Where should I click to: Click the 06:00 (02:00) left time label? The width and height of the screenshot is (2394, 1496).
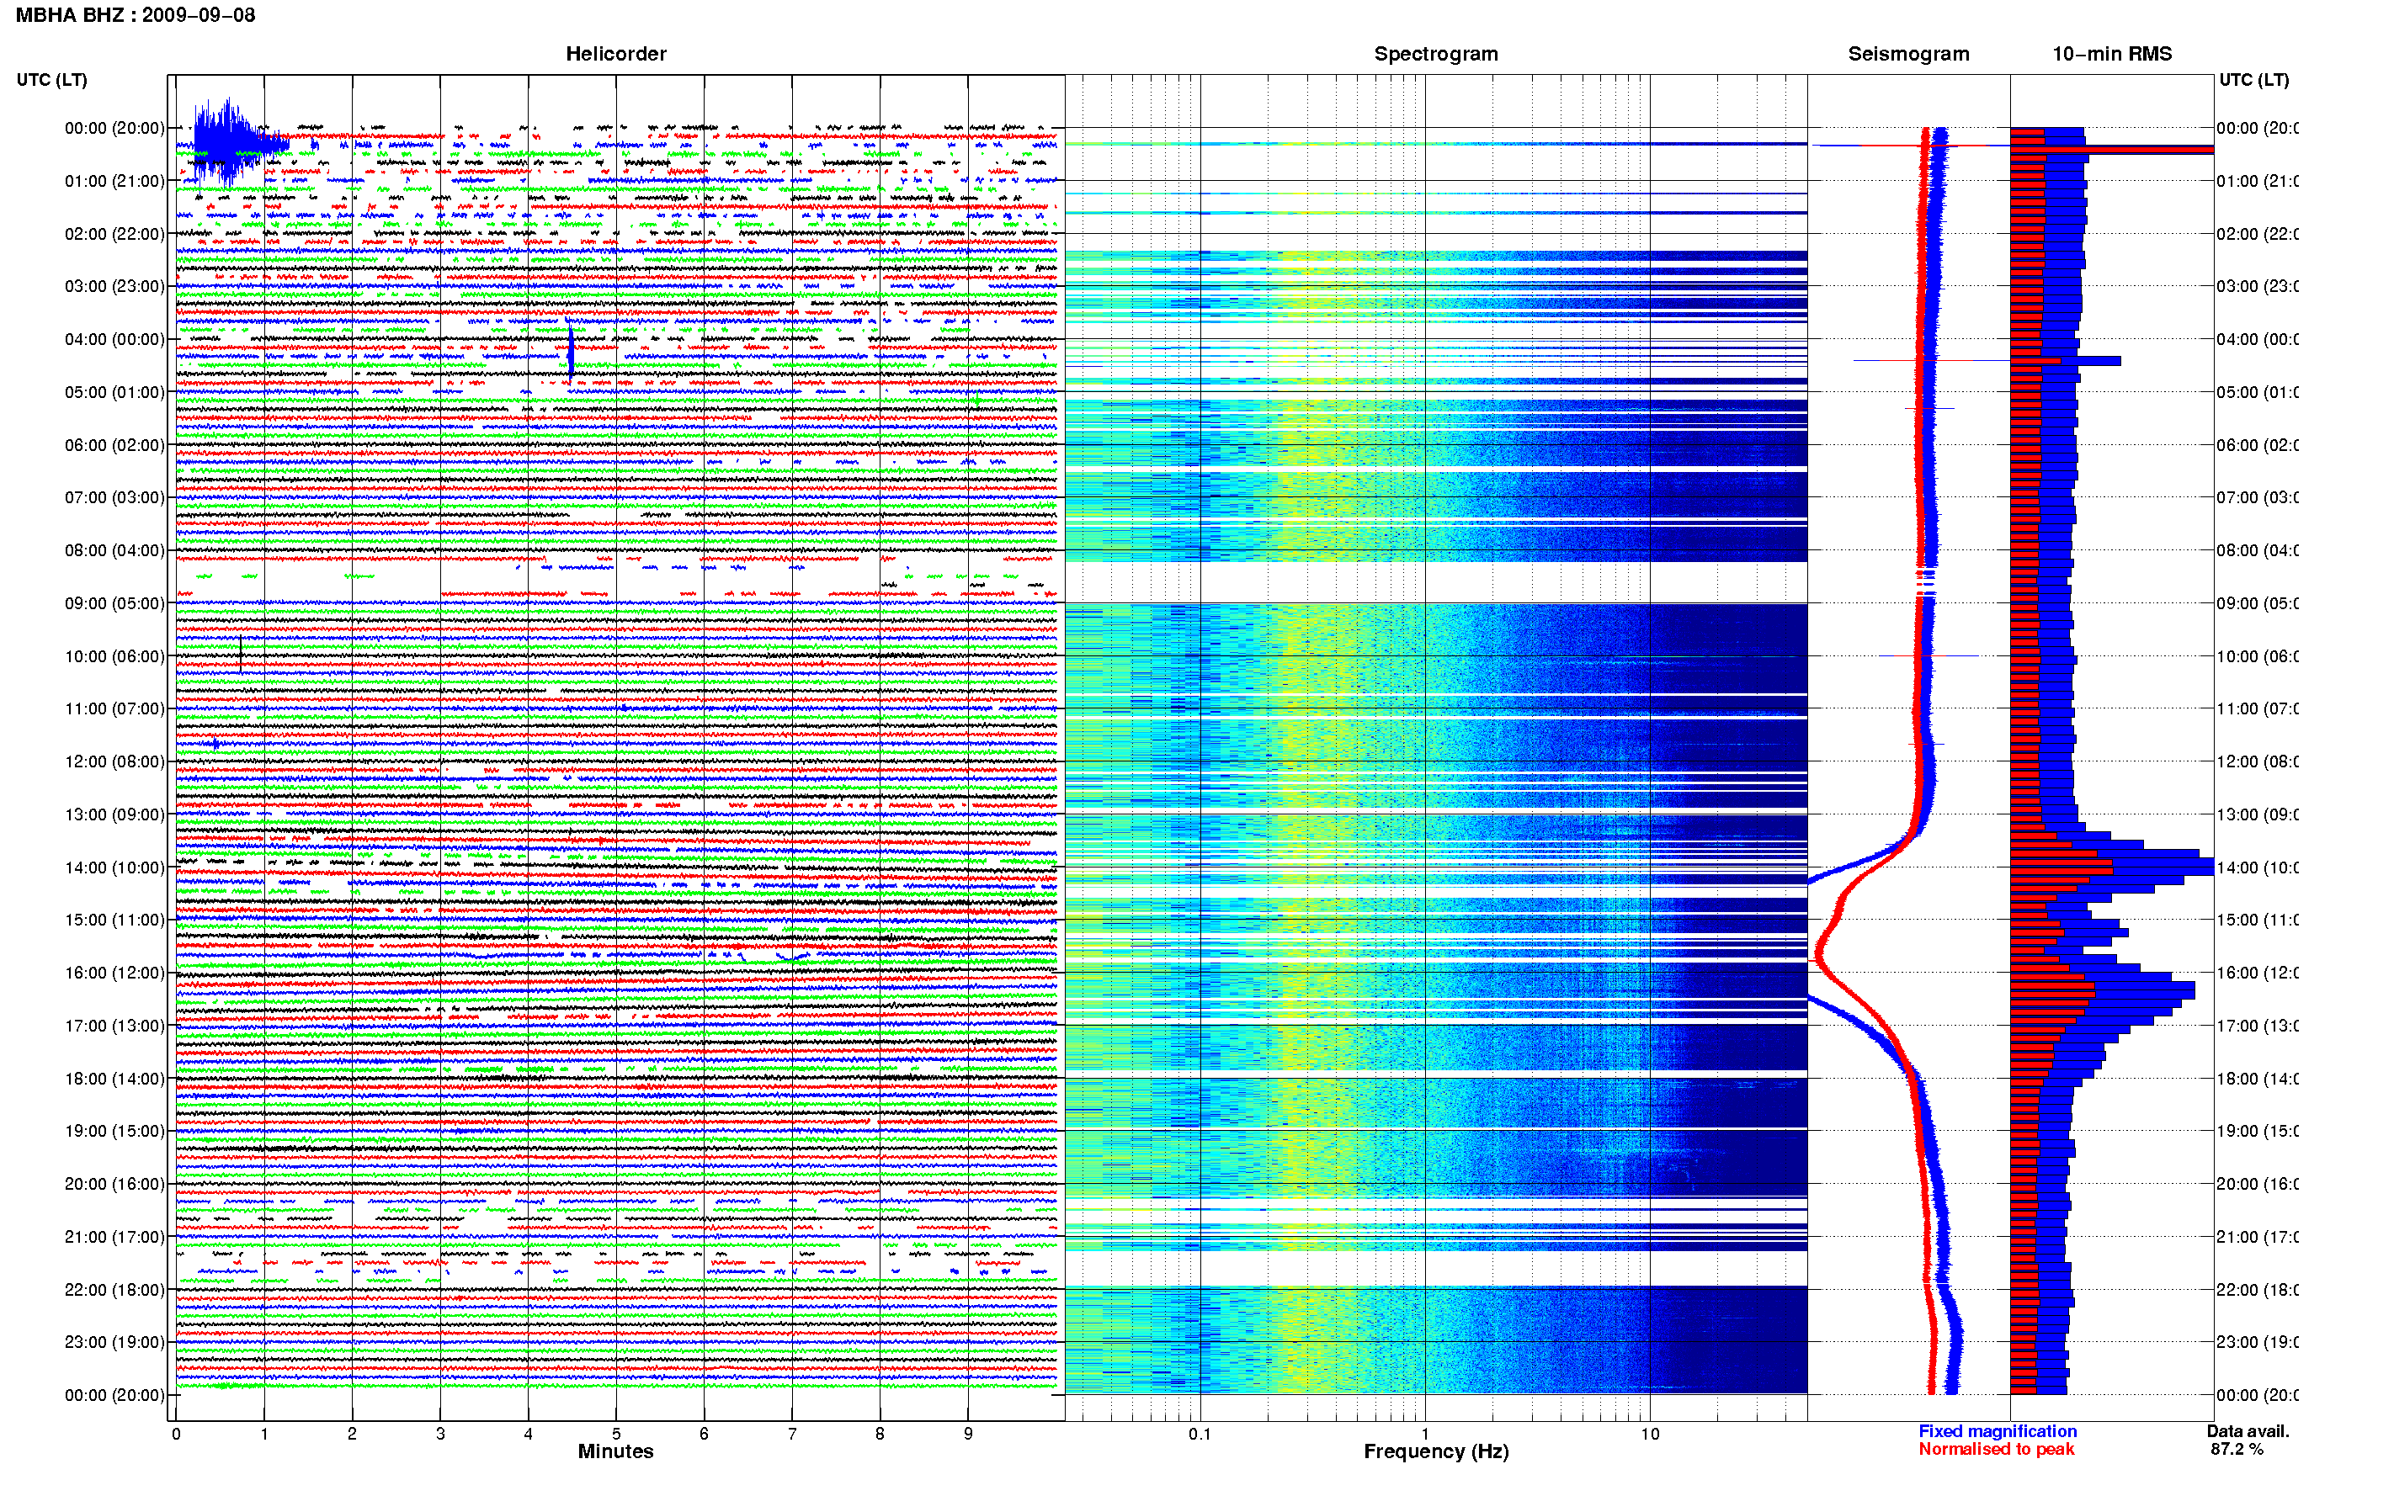[x=114, y=445]
